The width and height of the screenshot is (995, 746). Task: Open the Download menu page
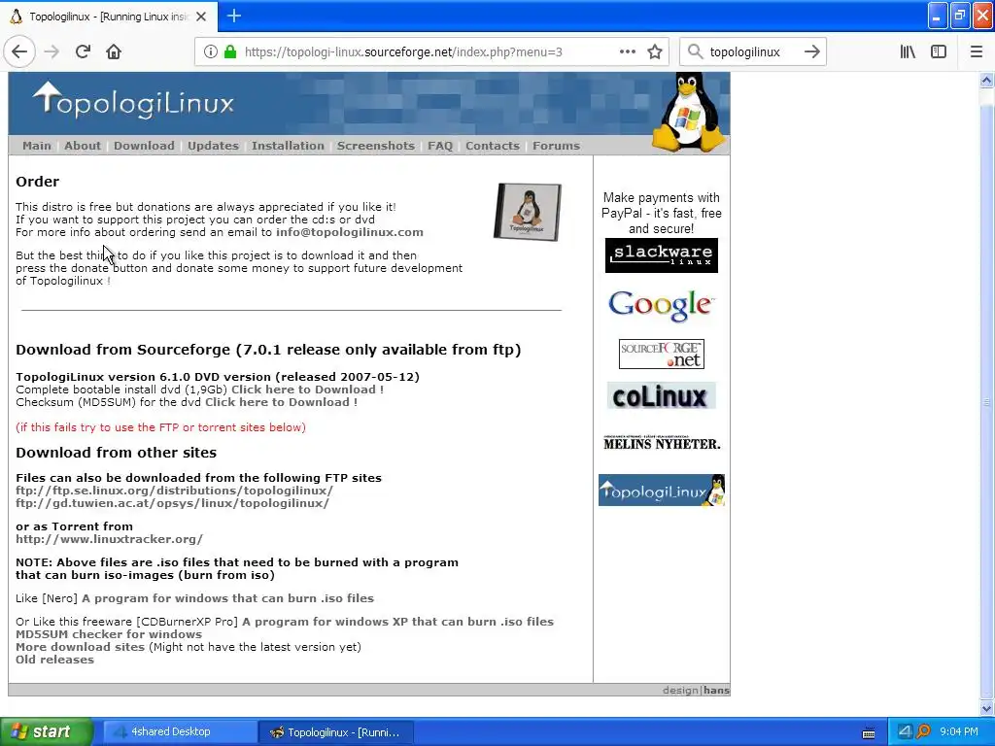[144, 146]
